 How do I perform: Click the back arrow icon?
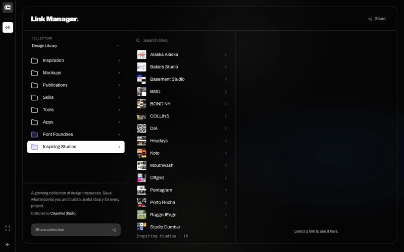click(x=8, y=244)
